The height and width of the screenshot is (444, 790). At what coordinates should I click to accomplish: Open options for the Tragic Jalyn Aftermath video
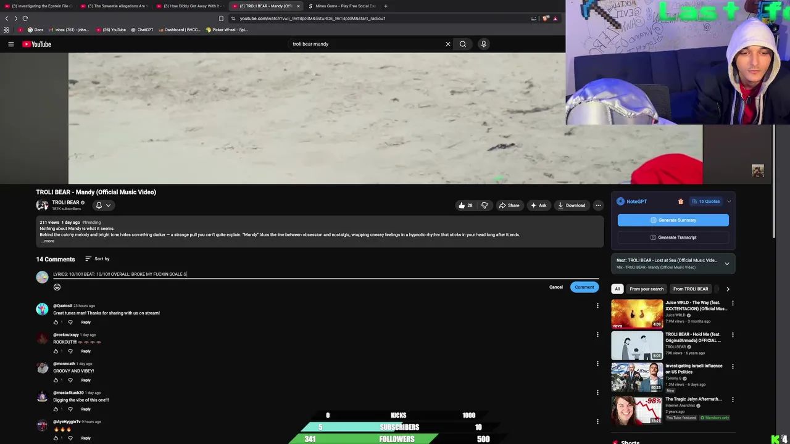733,399
